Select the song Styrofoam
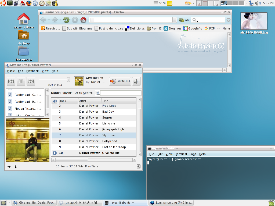 pyautogui.click(x=94, y=135)
